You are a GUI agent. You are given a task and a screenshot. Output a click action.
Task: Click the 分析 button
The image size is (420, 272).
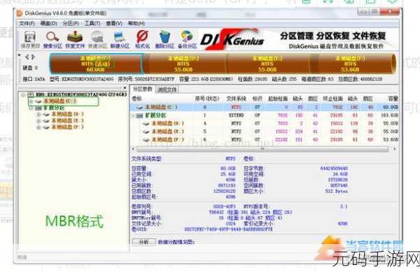pos(143,242)
